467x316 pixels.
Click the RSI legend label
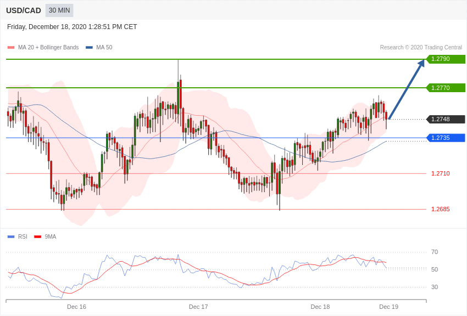tap(23, 236)
